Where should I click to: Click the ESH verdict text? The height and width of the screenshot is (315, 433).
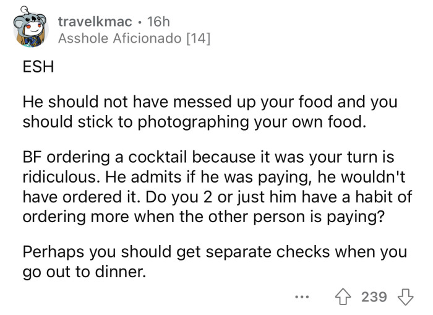37,69
